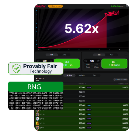Screen dimensions: 135x135
Task: Click the 306.00 cash out value
Action: [125, 123]
